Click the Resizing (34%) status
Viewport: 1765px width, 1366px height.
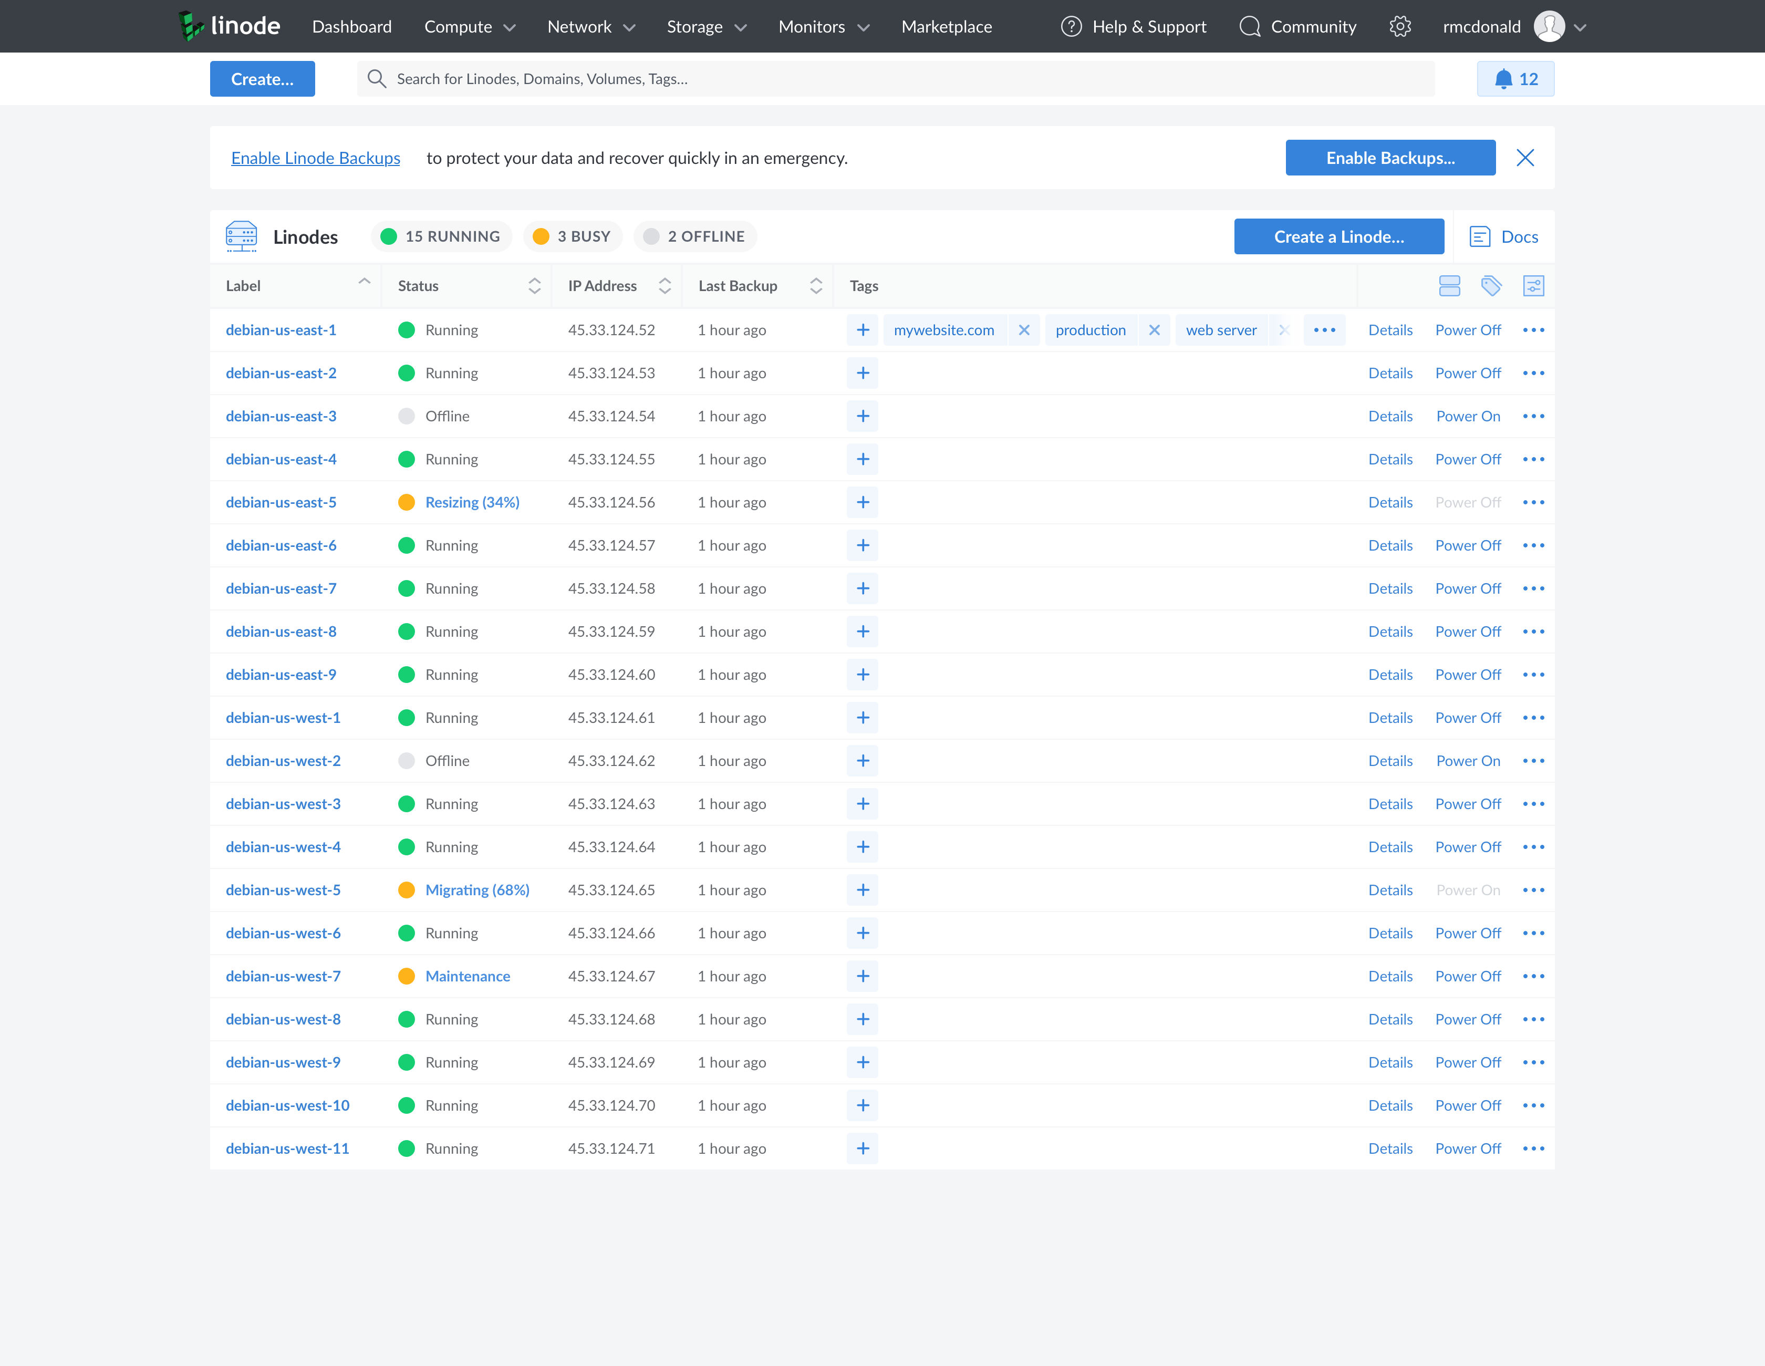click(473, 503)
